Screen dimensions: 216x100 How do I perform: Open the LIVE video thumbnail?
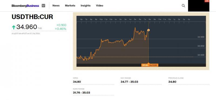(x=198, y=6)
